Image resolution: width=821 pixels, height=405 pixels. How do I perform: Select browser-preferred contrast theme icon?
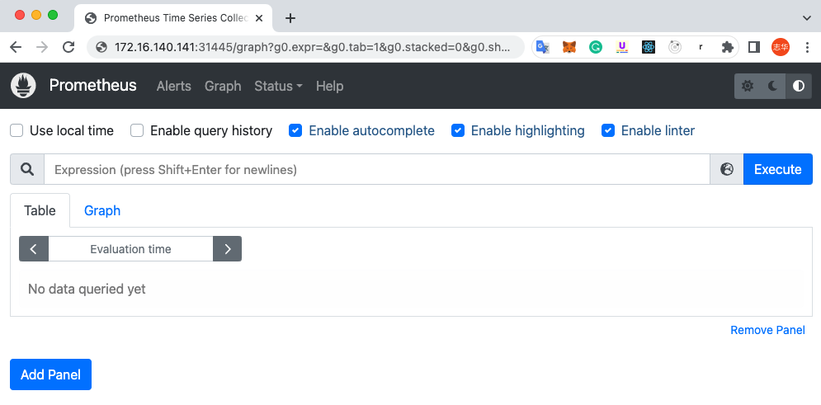[x=798, y=86]
